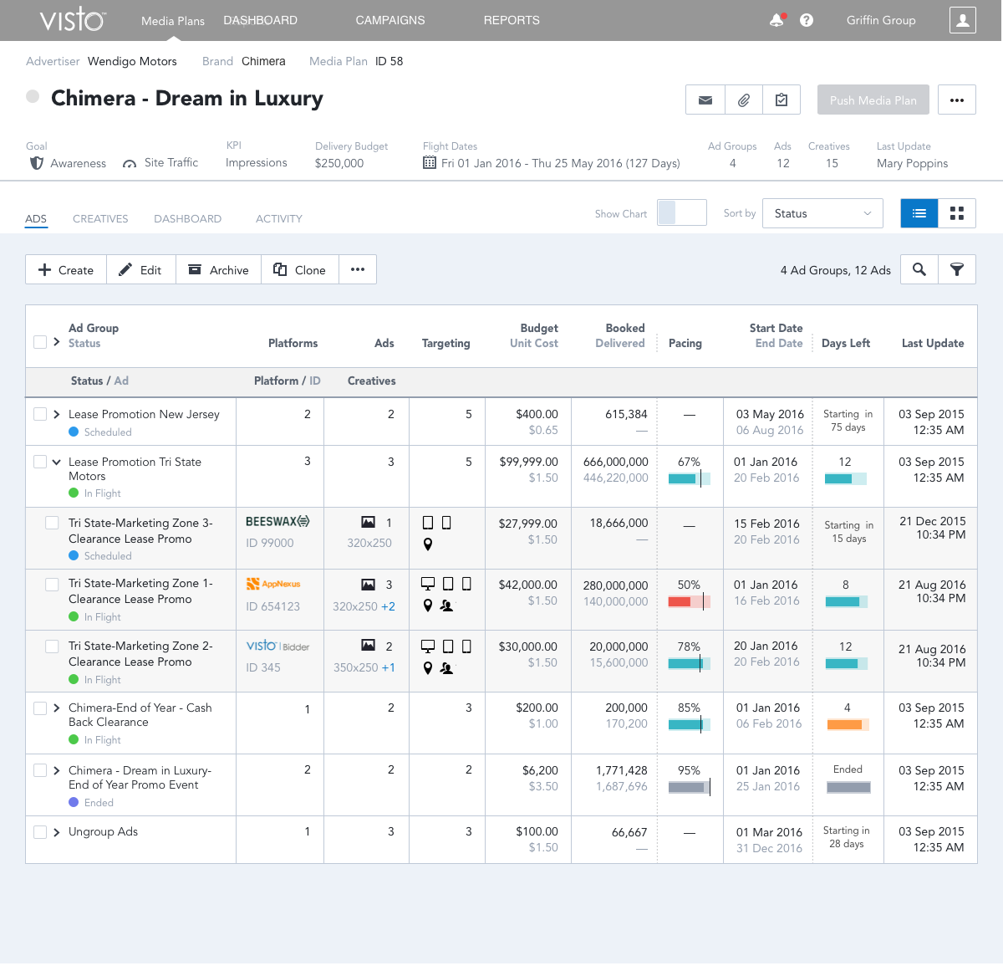Open the Campaigns menu

tap(390, 20)
